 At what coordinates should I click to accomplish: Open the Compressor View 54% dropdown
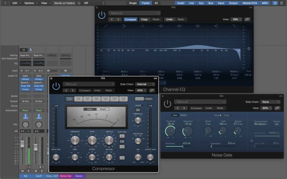click(141, 90)
